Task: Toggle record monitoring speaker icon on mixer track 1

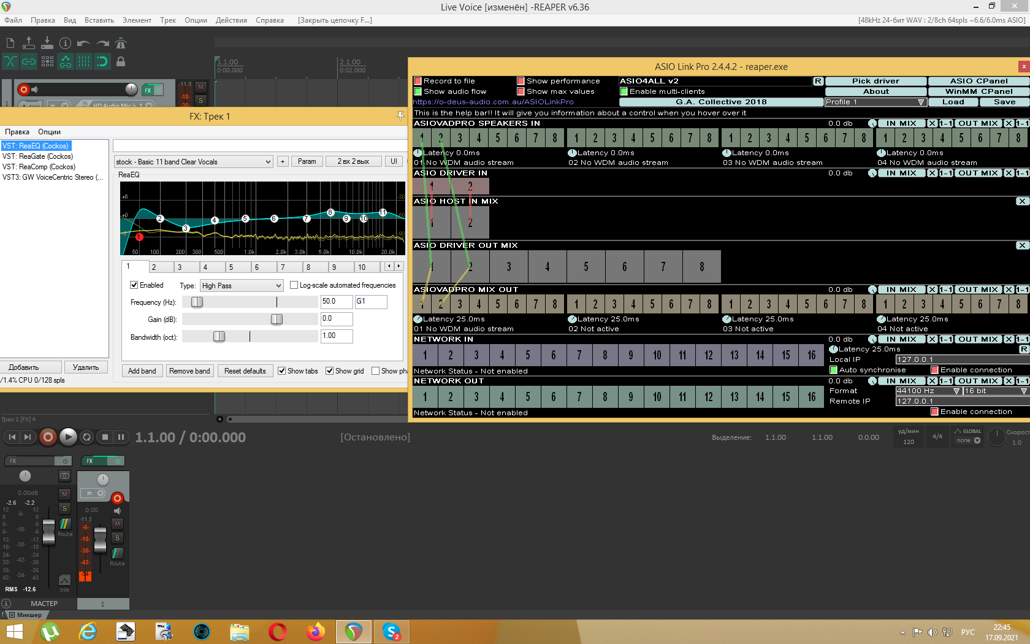Action: pyautogui.click(x=117, y=511)
